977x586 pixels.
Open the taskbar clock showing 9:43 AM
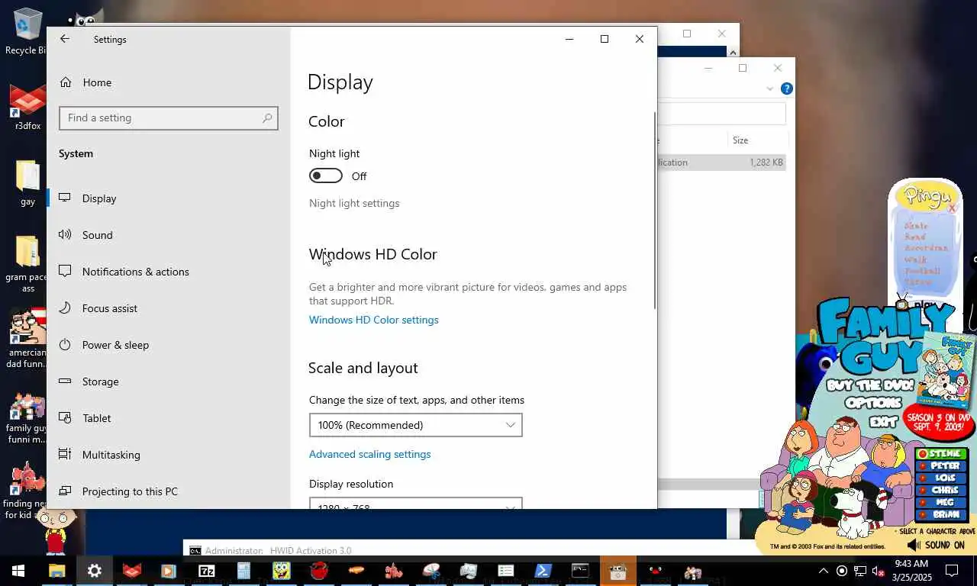point(911,571)
